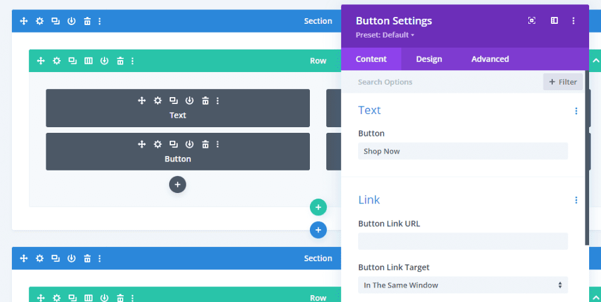
Task: Open more options for the Text group
Action: (x=576, y=111)
